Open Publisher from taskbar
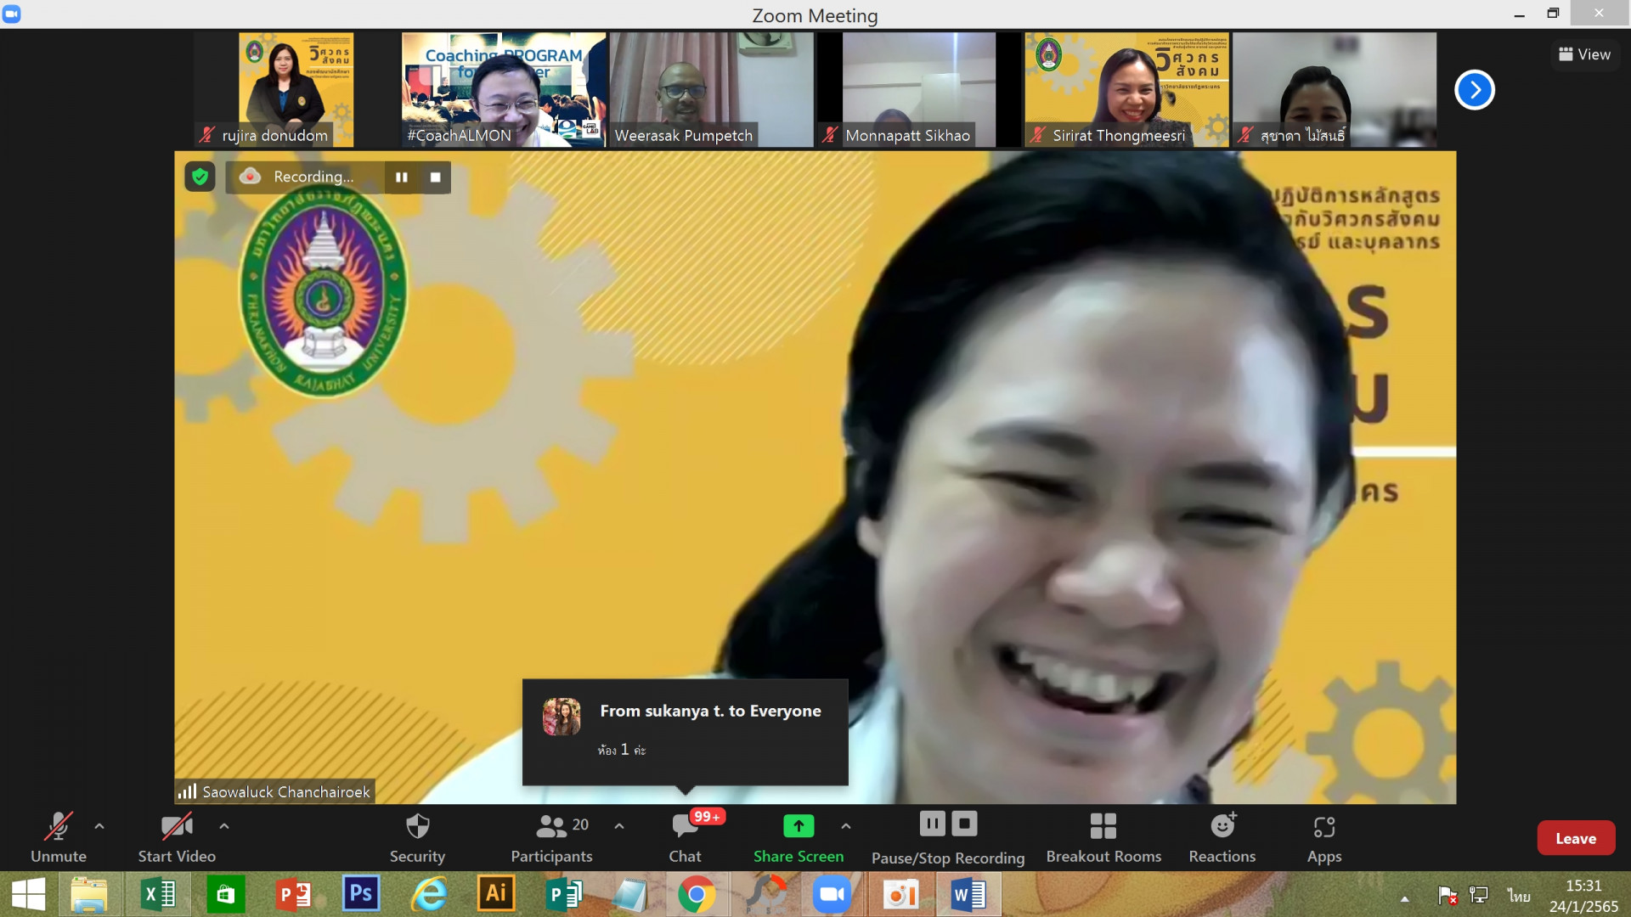The width and height of the screenshot is (1631, 917). [x=563, y=894]
